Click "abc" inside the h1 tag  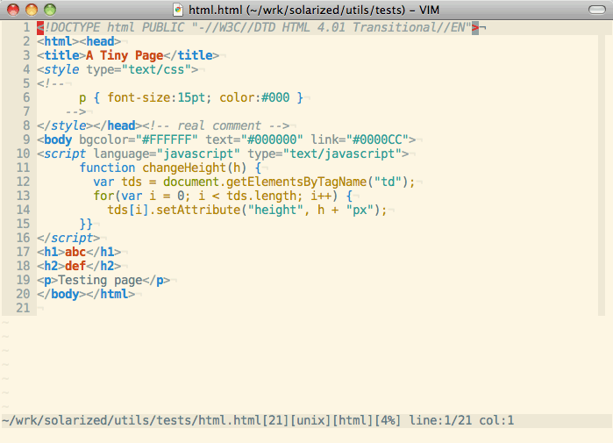pos(75,252)
